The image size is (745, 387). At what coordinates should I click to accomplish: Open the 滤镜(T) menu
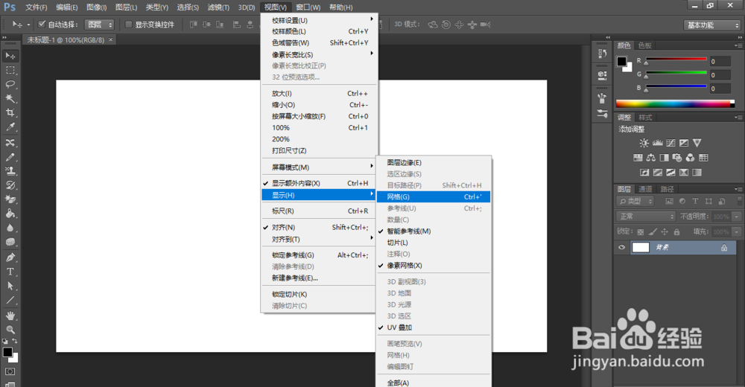point(218,7)
